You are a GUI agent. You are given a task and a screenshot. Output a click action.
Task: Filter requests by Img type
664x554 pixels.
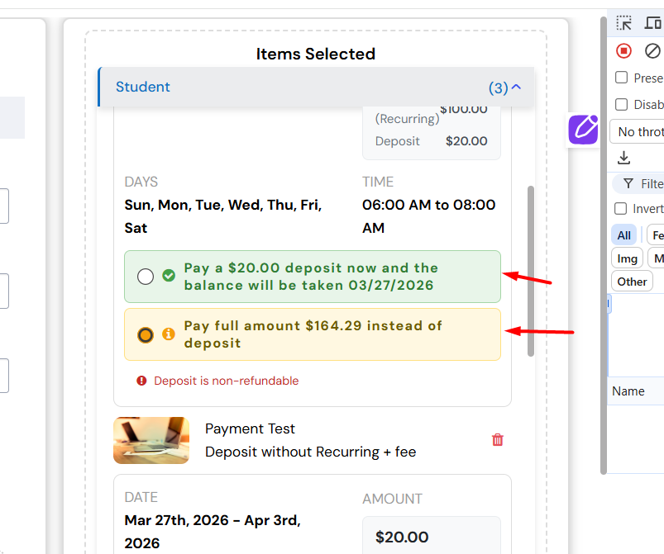[628, 258]
